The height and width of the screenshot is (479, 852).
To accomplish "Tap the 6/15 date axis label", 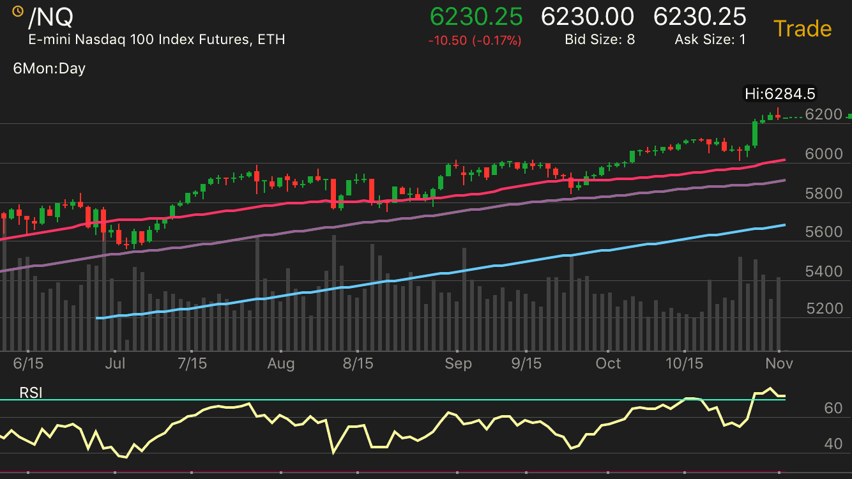I will pyautogui.click(x=27, y=363).
